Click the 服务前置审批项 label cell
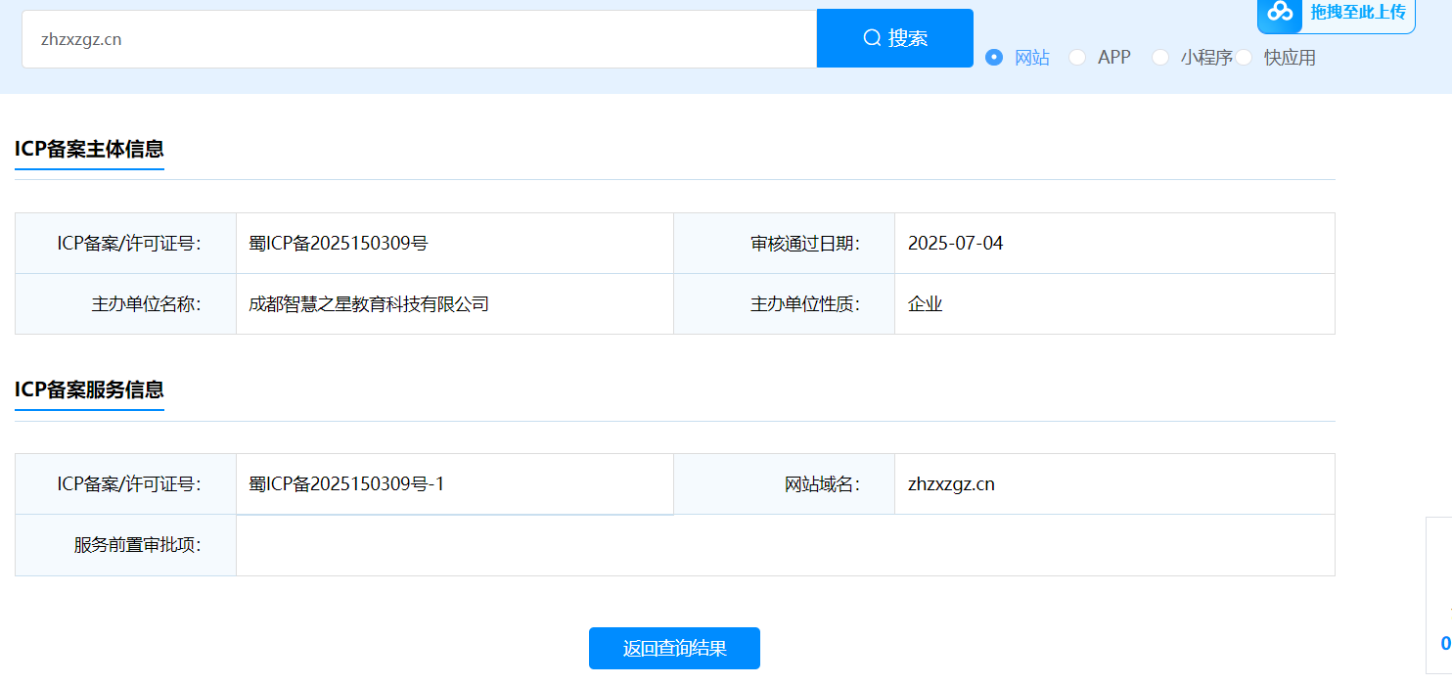Screen dimensions: 1452x685 (126, 545)
